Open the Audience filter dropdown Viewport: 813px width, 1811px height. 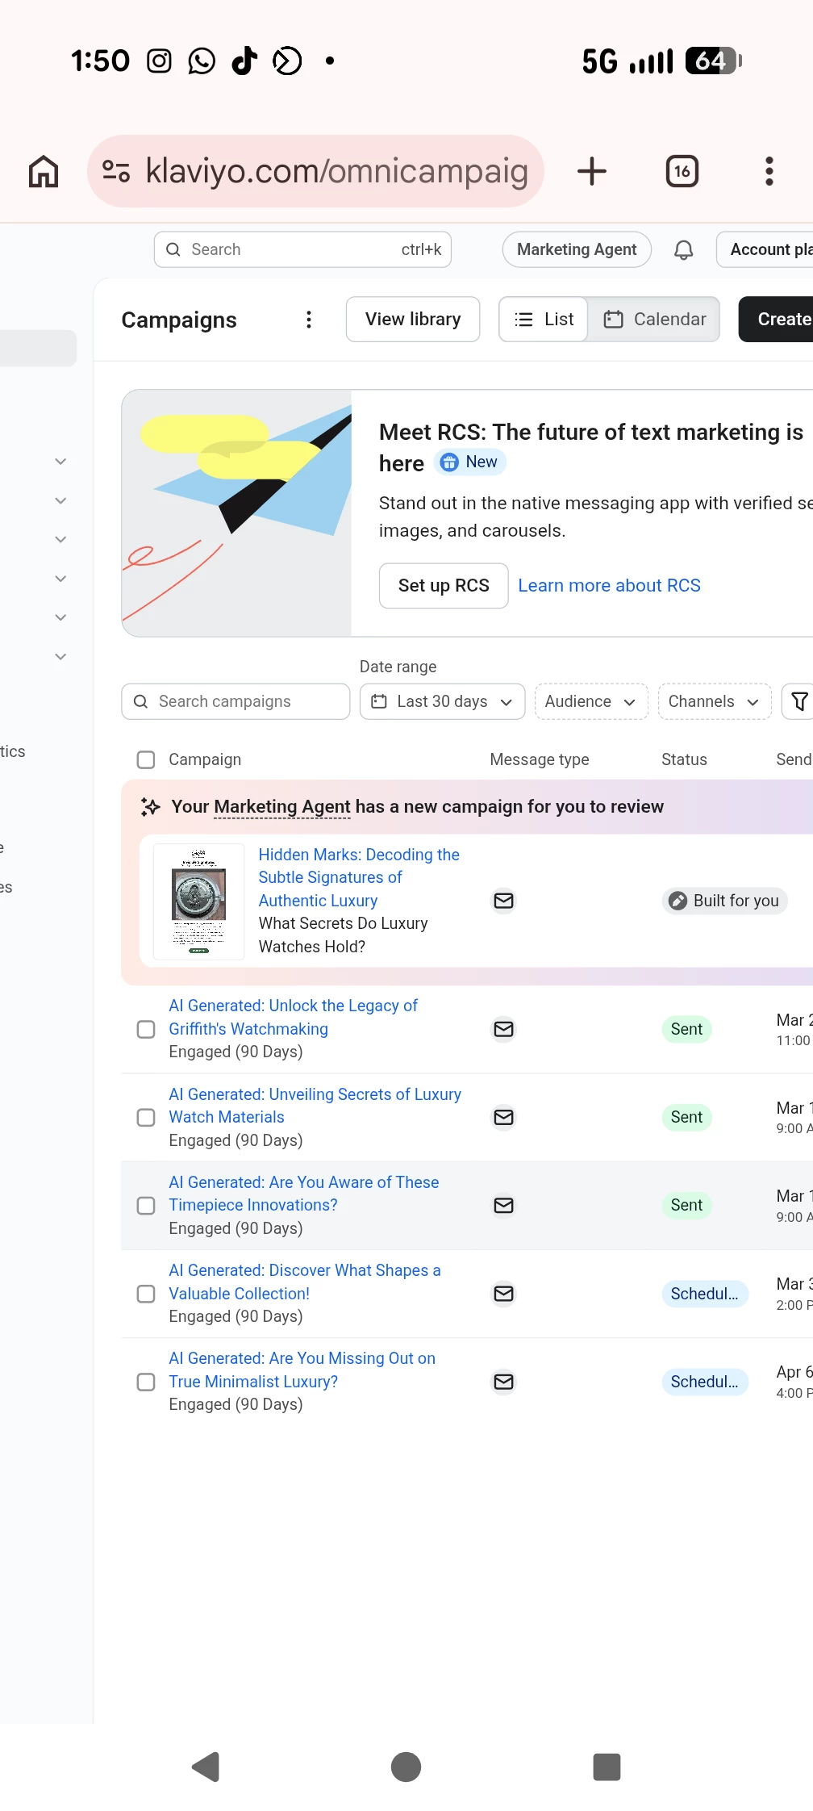[591, 701]
